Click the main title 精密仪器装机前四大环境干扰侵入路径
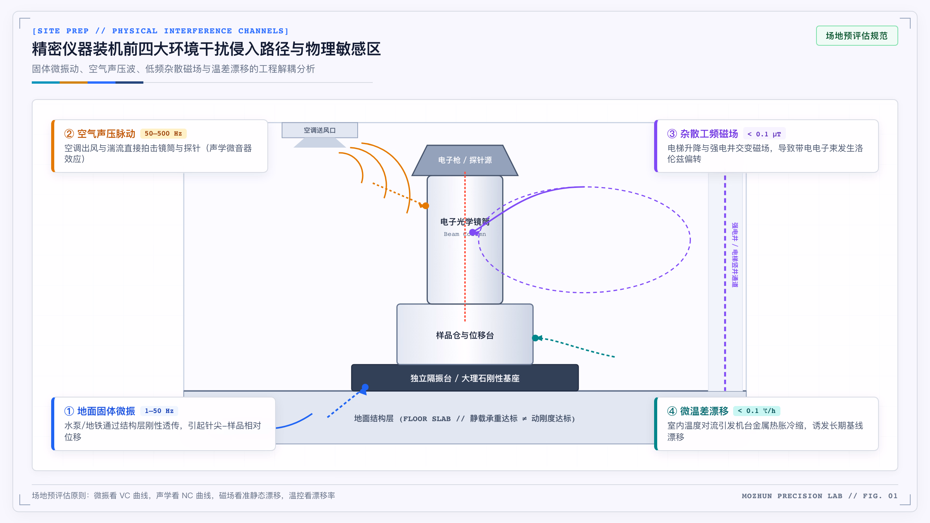The image size is (930, 523). point(207,49)
